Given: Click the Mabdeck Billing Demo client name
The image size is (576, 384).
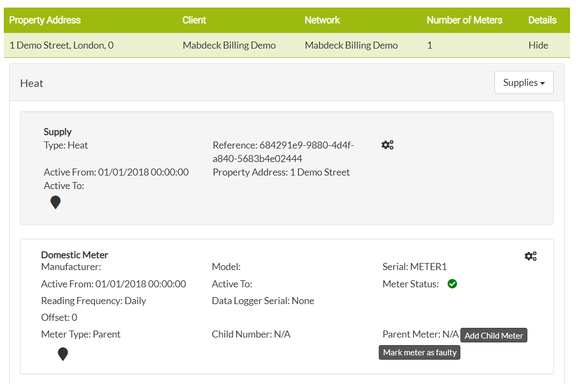Looking at the screenshot, I should tap(229, 45).
